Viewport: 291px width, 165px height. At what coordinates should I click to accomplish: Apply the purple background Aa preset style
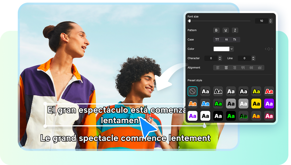(269, 104)
